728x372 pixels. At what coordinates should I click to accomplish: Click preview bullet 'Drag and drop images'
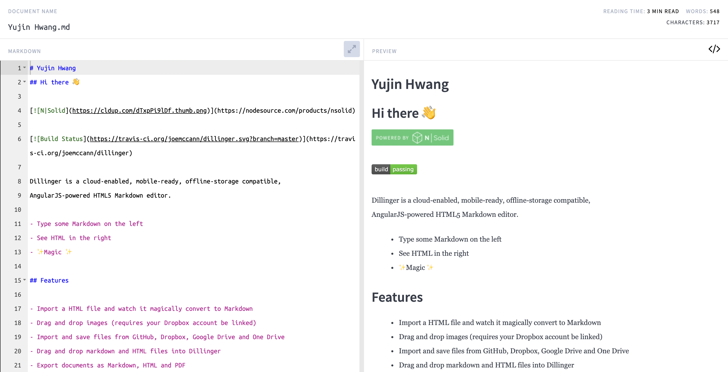[x=500, y=337]
